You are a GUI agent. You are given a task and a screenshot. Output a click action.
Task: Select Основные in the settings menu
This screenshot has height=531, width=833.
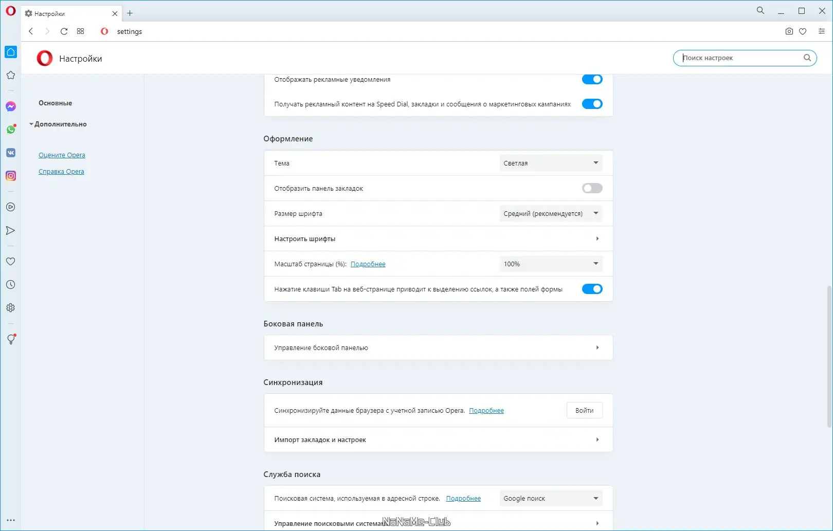[56, 103]
